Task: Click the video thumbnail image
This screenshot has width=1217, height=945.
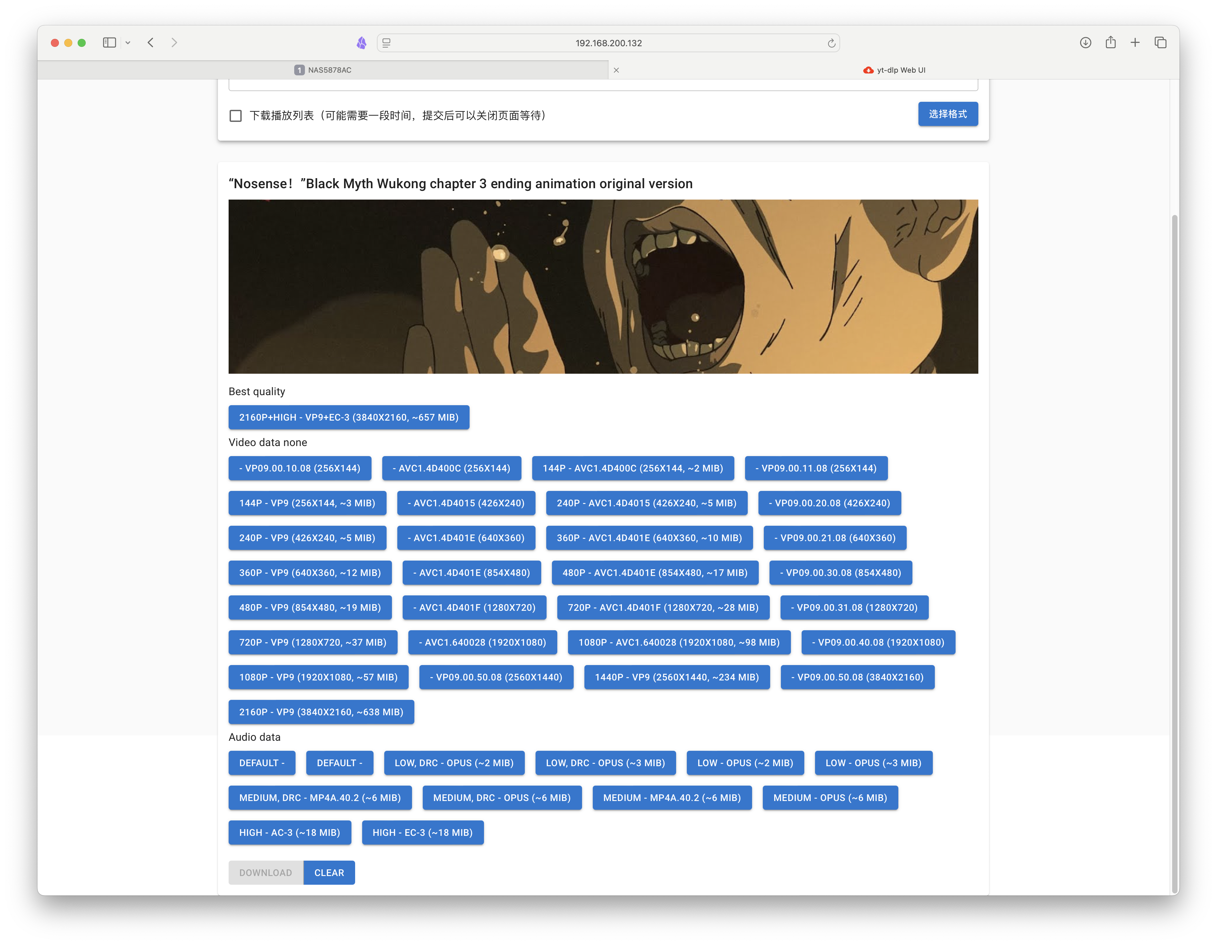Action: pyautogui.click(x=603, y=287)
